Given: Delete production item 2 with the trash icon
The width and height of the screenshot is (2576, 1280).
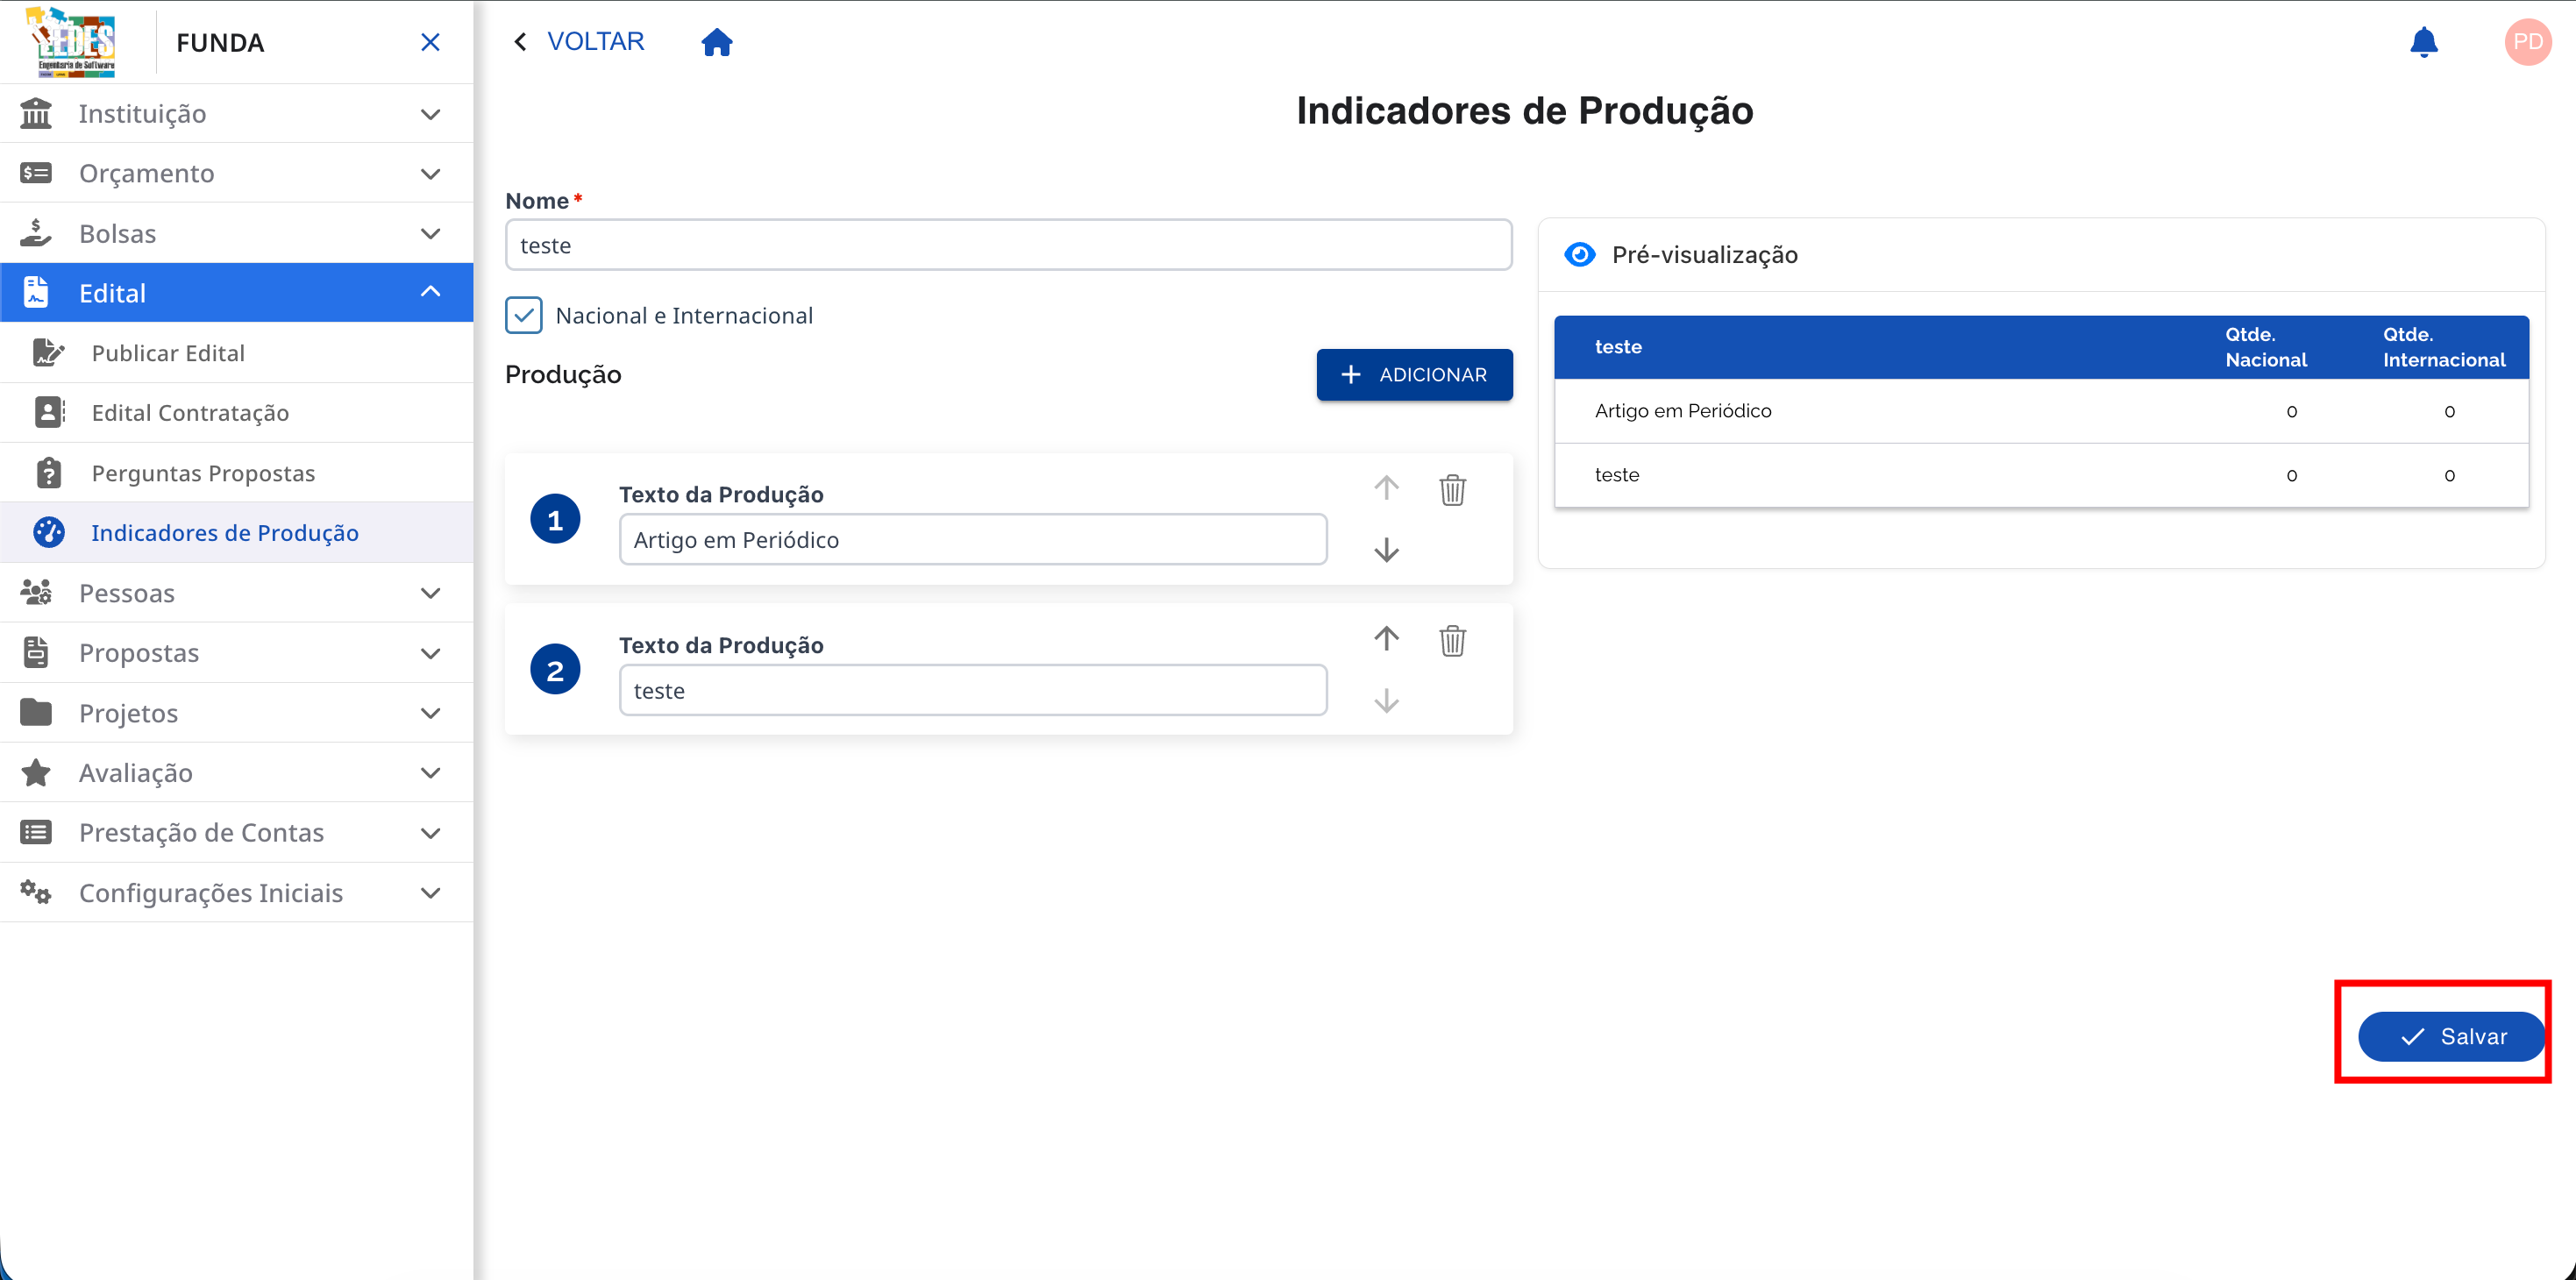Looking at the screenshot, I should point(1452,640).
